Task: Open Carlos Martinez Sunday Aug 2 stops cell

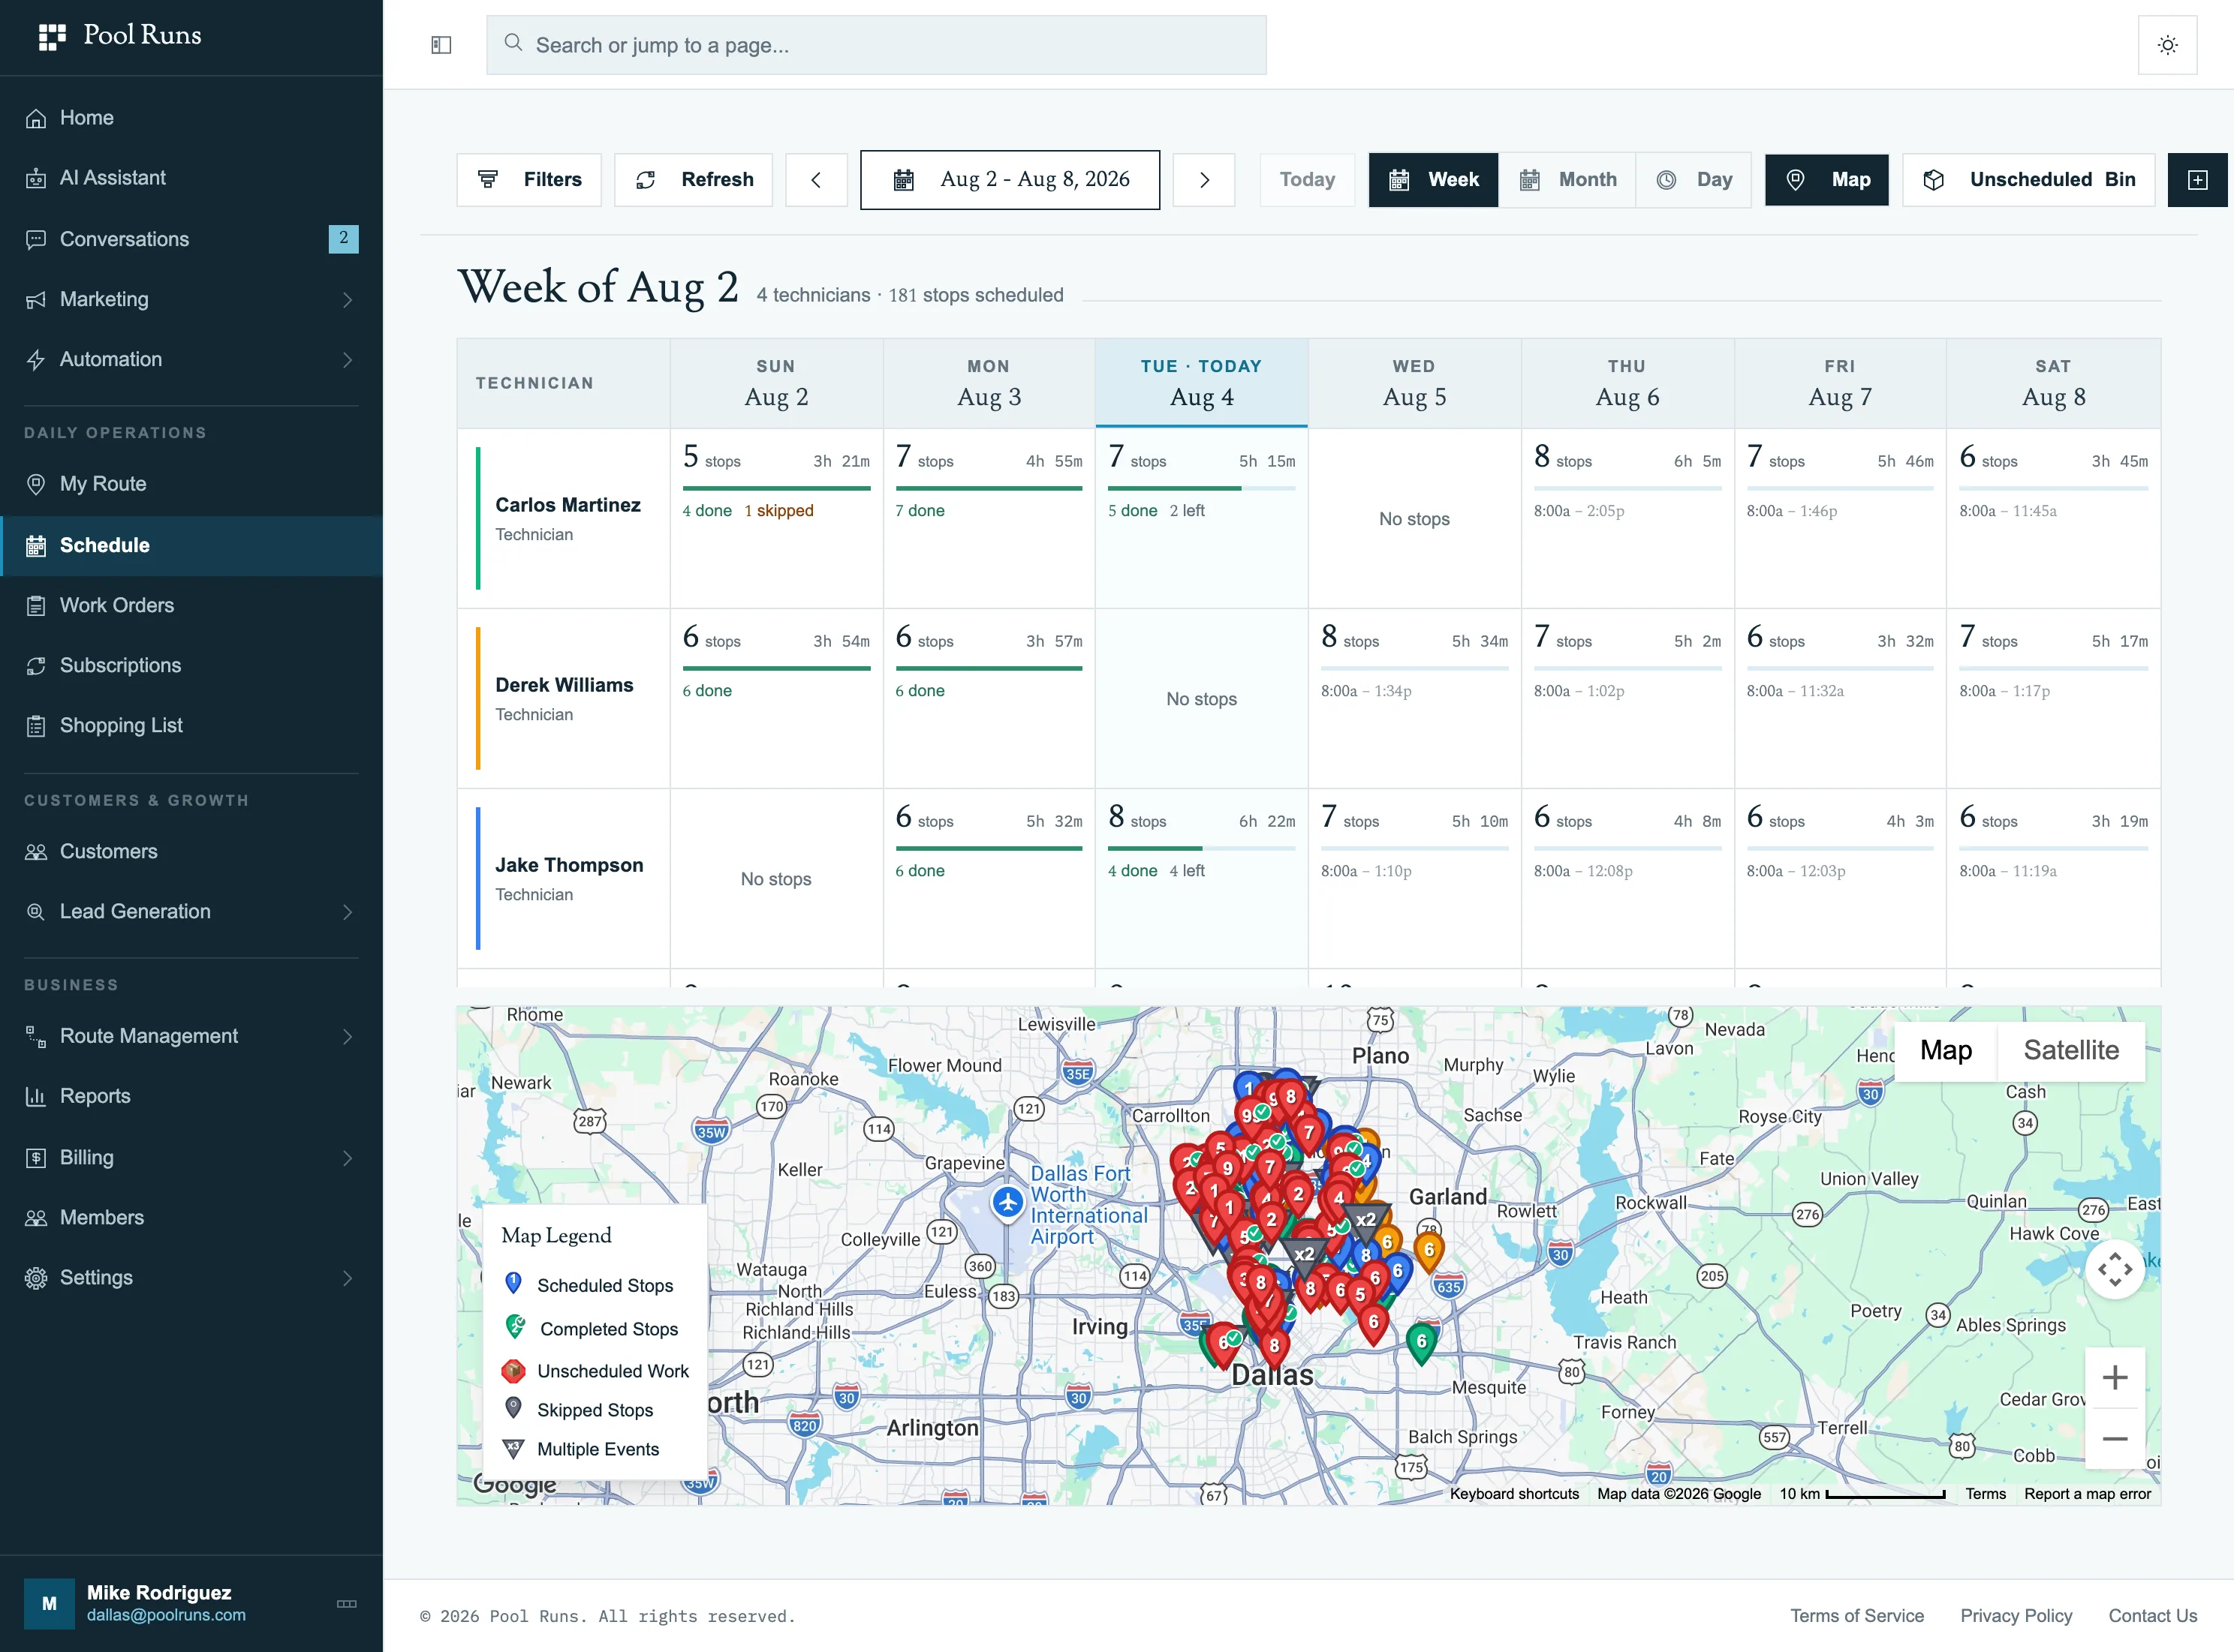Action: pyautogui.click(x=776, y=518)
